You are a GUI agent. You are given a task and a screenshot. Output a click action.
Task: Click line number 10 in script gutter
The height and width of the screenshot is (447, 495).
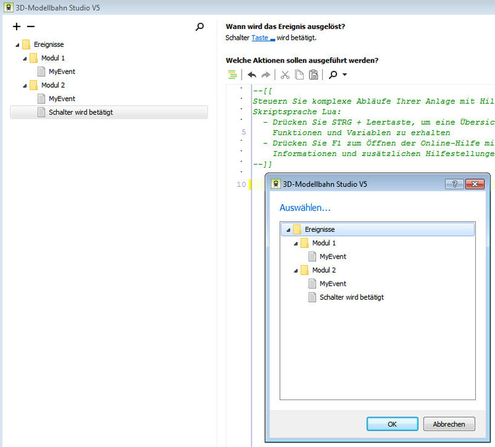click(x=241, y=184)
